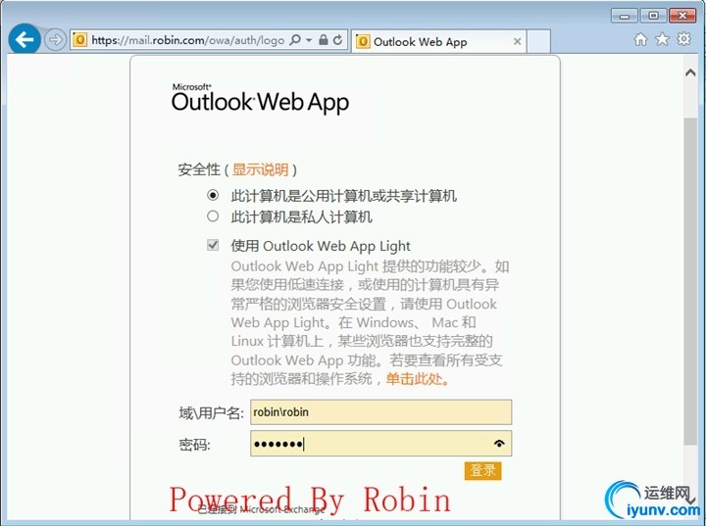The height and width of the screenshot is (526, 706).
Task: Select 此计算机是公用计算机或共享计算机 radio button
Action: [213, 195]
